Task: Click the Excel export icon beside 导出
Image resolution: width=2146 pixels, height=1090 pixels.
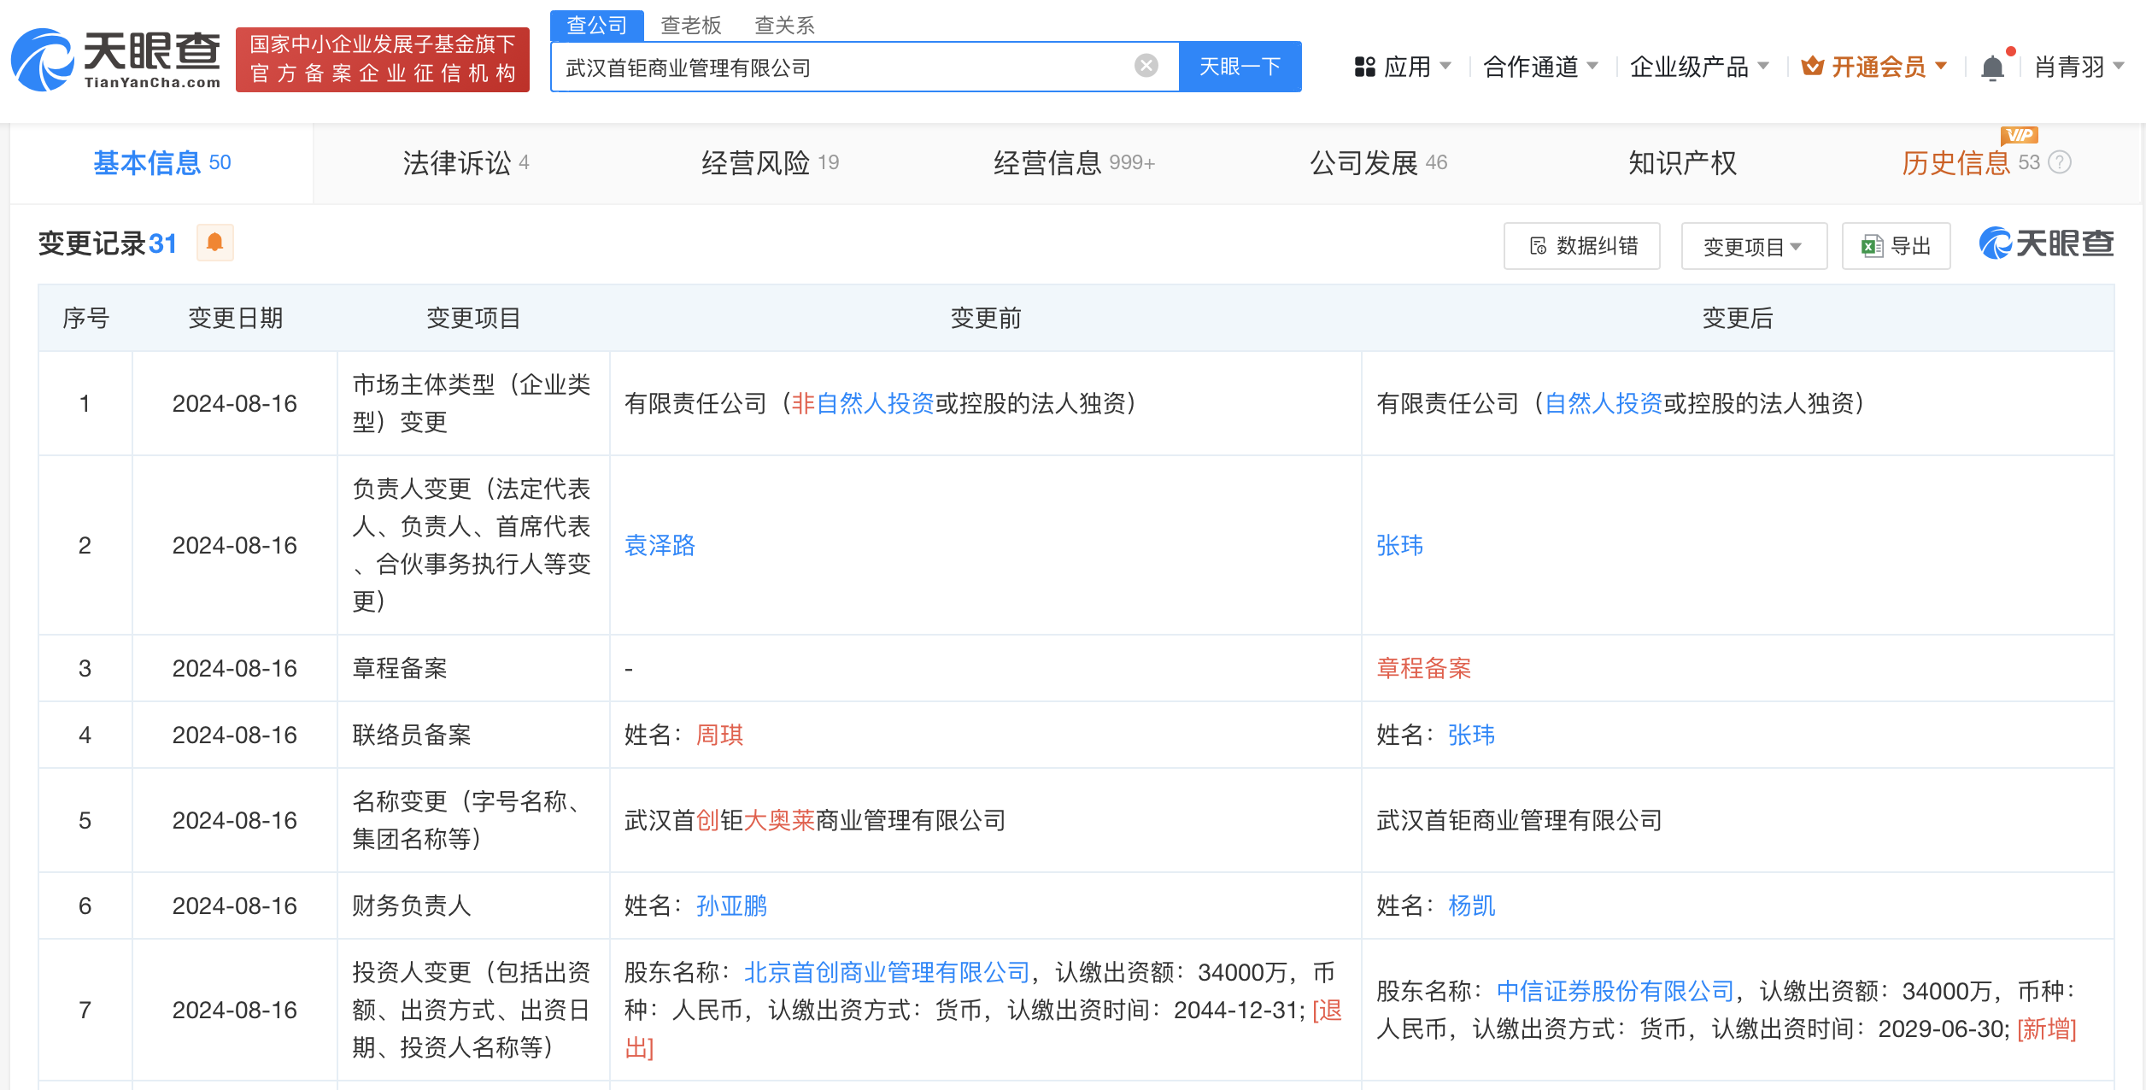Action: [1871, 246]
